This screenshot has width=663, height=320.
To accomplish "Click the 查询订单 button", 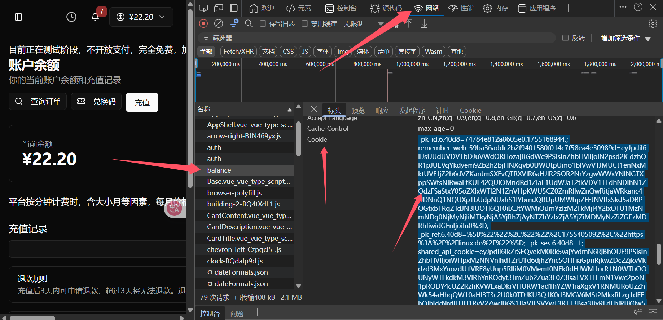I will point(38,101).
